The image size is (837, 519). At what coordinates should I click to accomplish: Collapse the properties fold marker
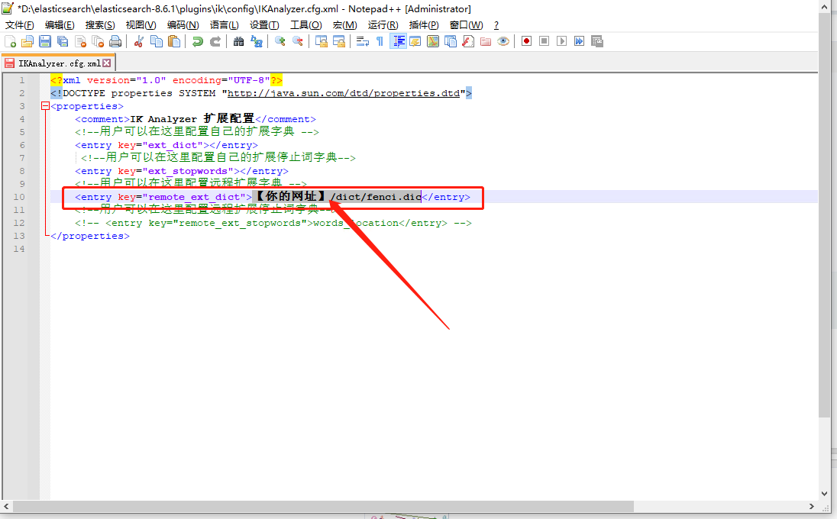(x=45, y=106)
